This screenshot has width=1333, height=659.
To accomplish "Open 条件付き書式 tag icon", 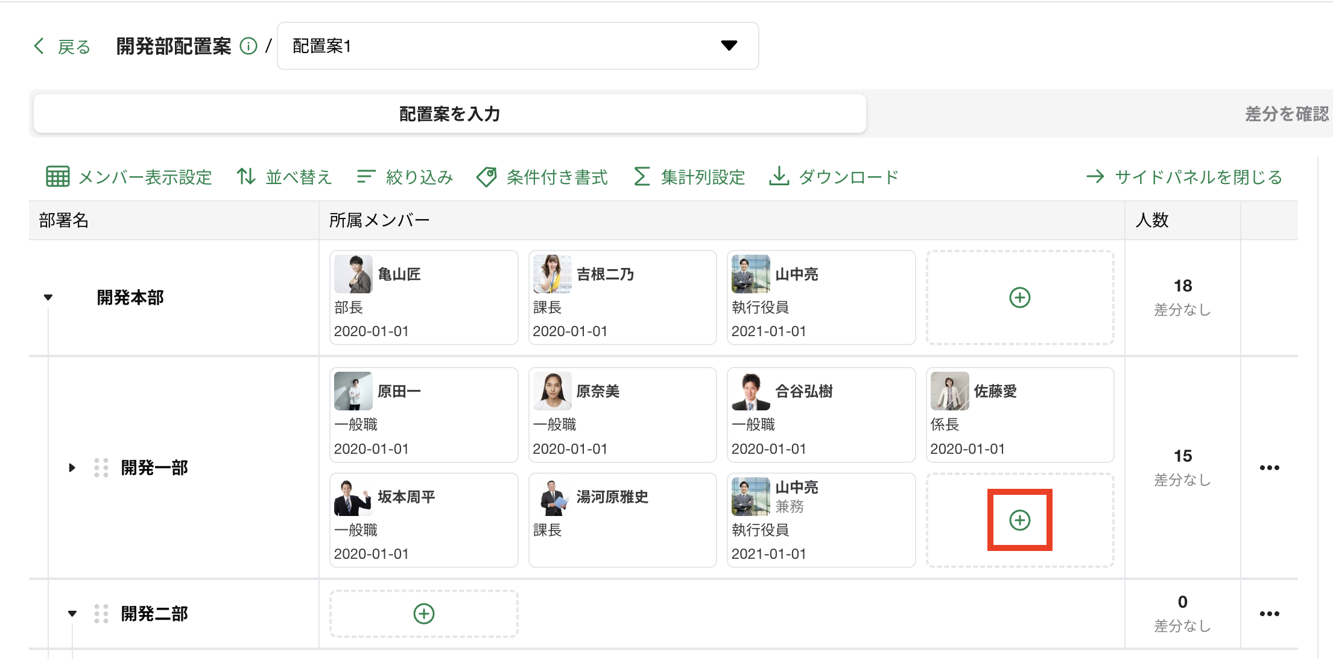I will tap(487, 177).
